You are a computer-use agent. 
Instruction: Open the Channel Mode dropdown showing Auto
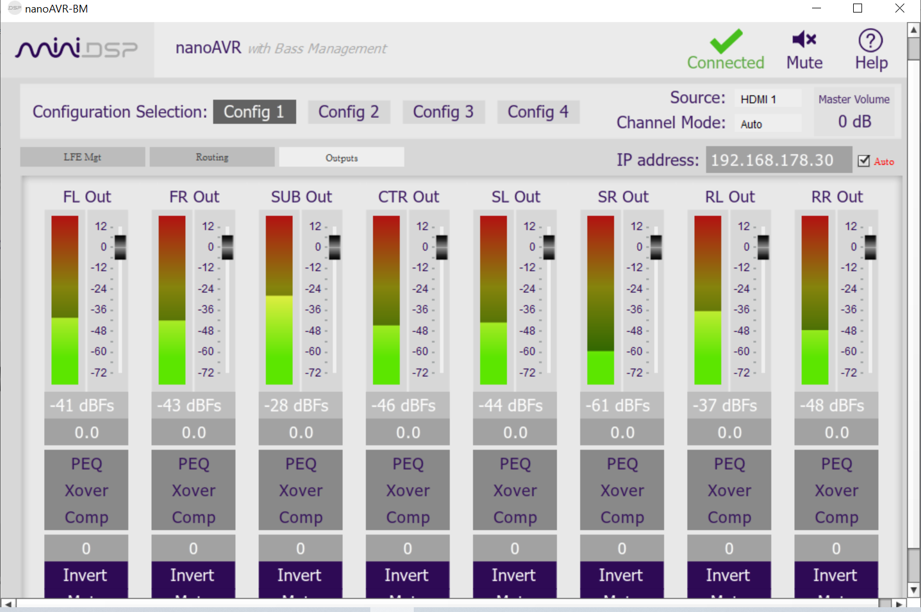click(768, 124)
